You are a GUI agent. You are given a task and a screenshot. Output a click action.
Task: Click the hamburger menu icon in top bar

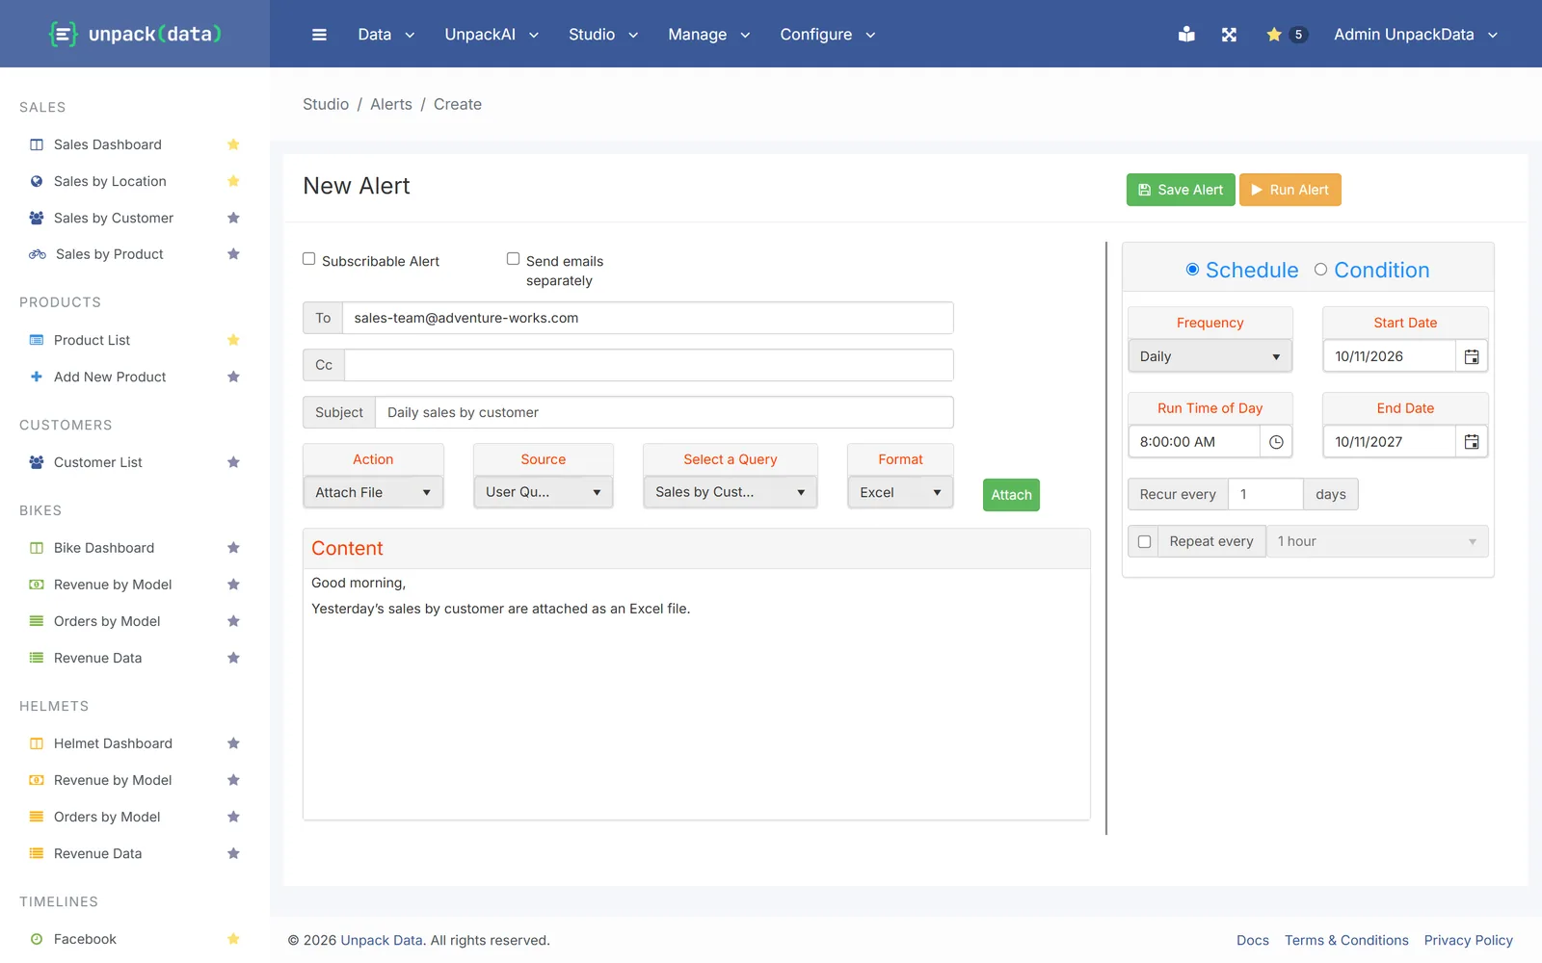pyautogui.click(x=319, y=35)
